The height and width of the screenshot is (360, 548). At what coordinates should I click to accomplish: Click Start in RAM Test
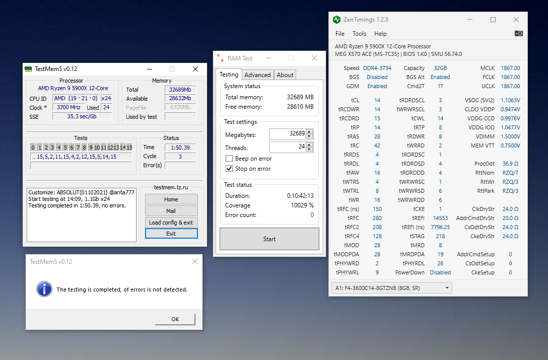pyautogui.click(x=269, y=239)
